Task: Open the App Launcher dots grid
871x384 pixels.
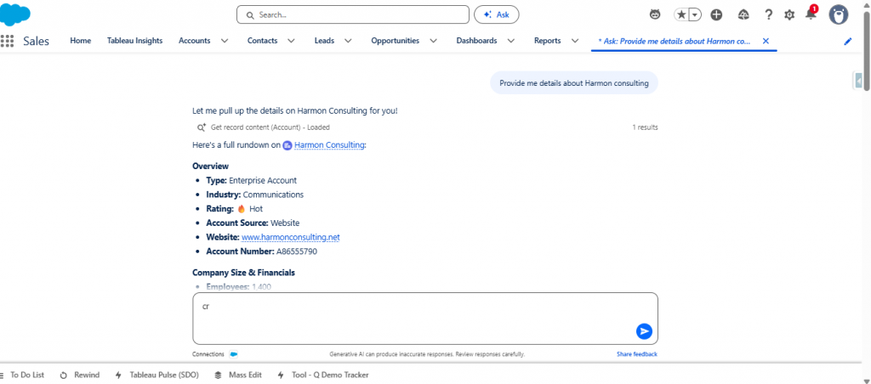Action: click(x=7, y=41)
